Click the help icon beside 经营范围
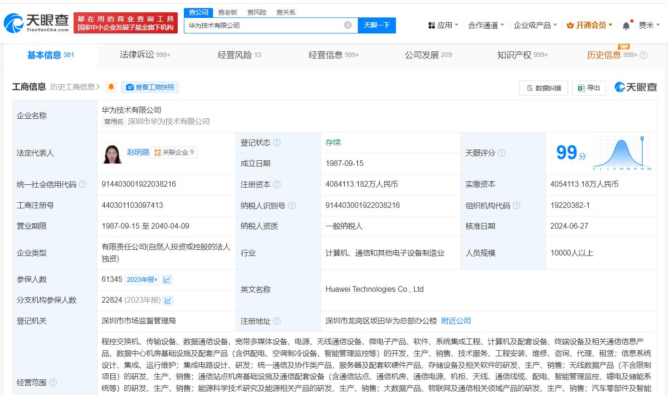Image resolution: width=668 pixels, height=395 pixels. (x=53, y=382)
